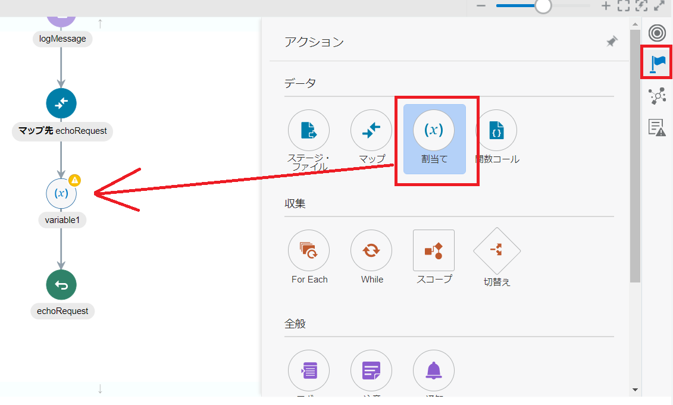
Task: Click the canvas scroll-down arrow
Action: [x=100, y=389]
